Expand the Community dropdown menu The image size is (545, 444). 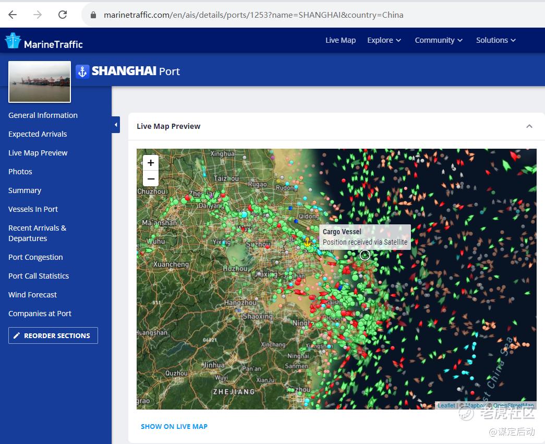[x=438, y=40]
